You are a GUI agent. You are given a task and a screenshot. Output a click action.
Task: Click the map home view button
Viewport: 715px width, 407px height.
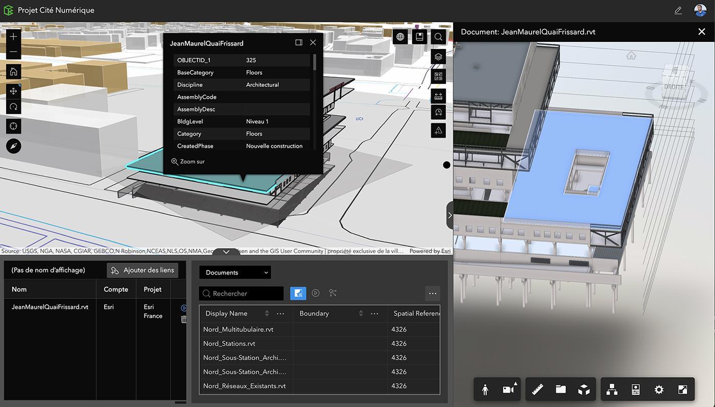[x=14, y=72]
